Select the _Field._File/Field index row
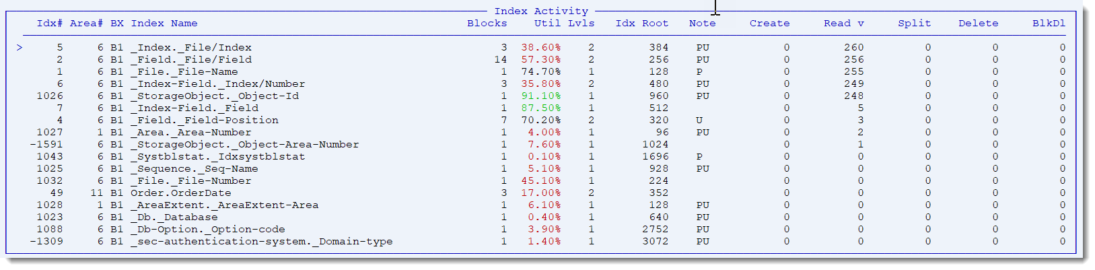This screenshot has height=270, width=1095. coord(191,60)
